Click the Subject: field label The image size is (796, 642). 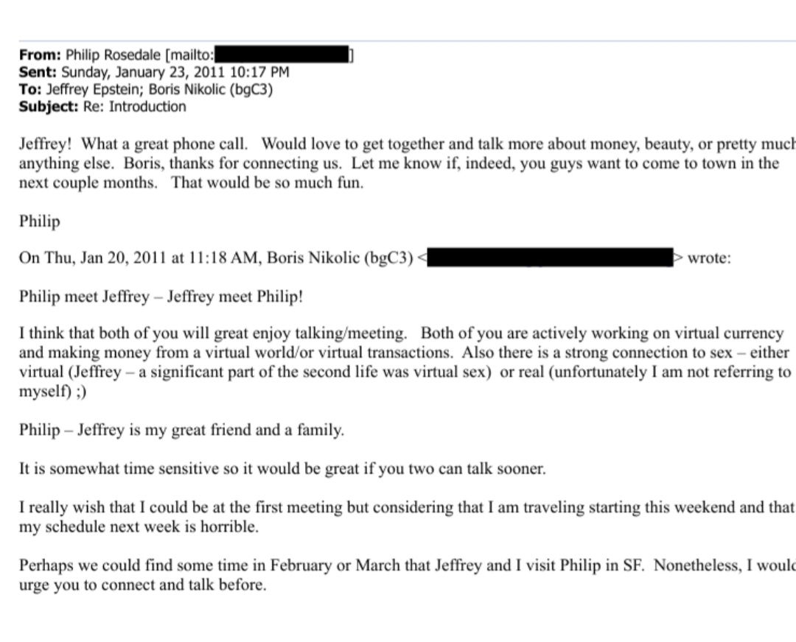pyautogui.click(x=49, y=106)
